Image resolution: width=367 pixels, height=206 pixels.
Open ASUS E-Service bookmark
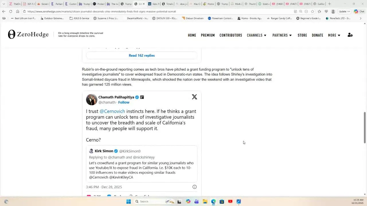point(79,18)
